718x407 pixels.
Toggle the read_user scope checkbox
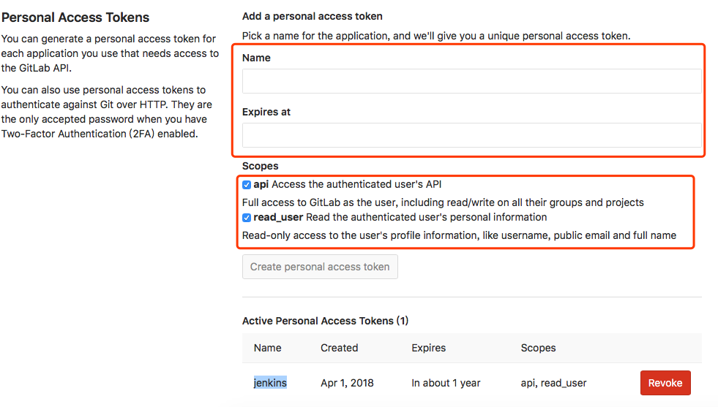pos(247,218)
